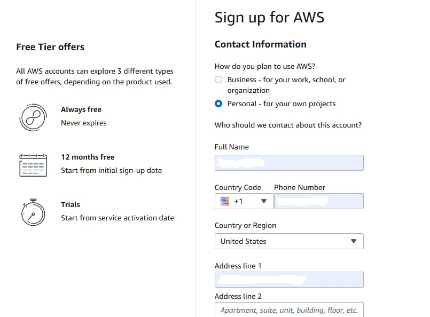Open the Country Code +1 dropdown
This screenshot has height=317, width=430.
244,201
